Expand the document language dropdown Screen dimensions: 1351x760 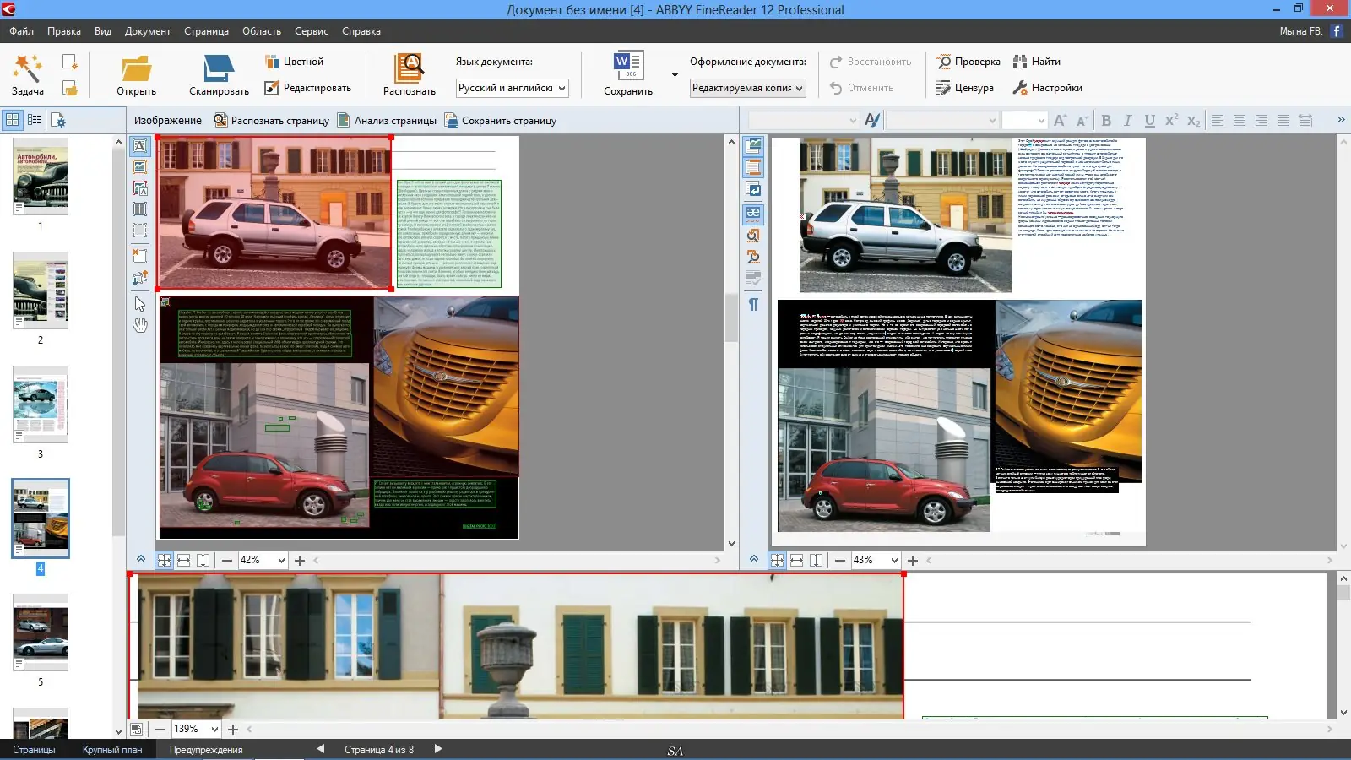tap(562, 88)
